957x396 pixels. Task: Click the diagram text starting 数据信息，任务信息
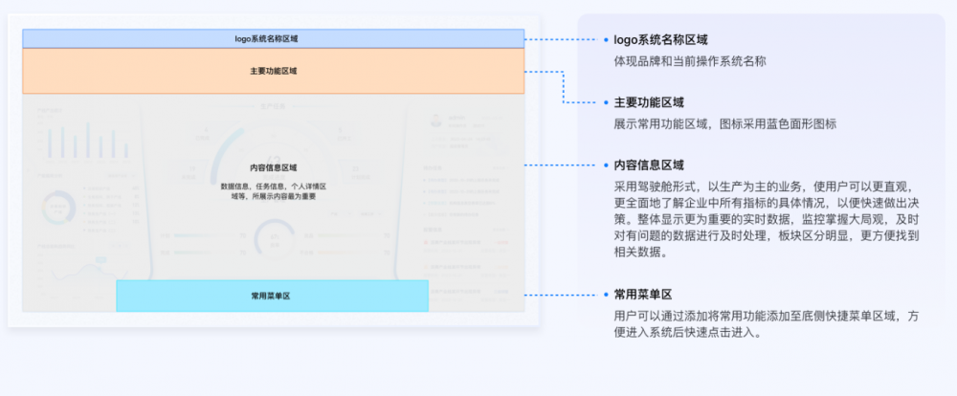click(273, 191)
